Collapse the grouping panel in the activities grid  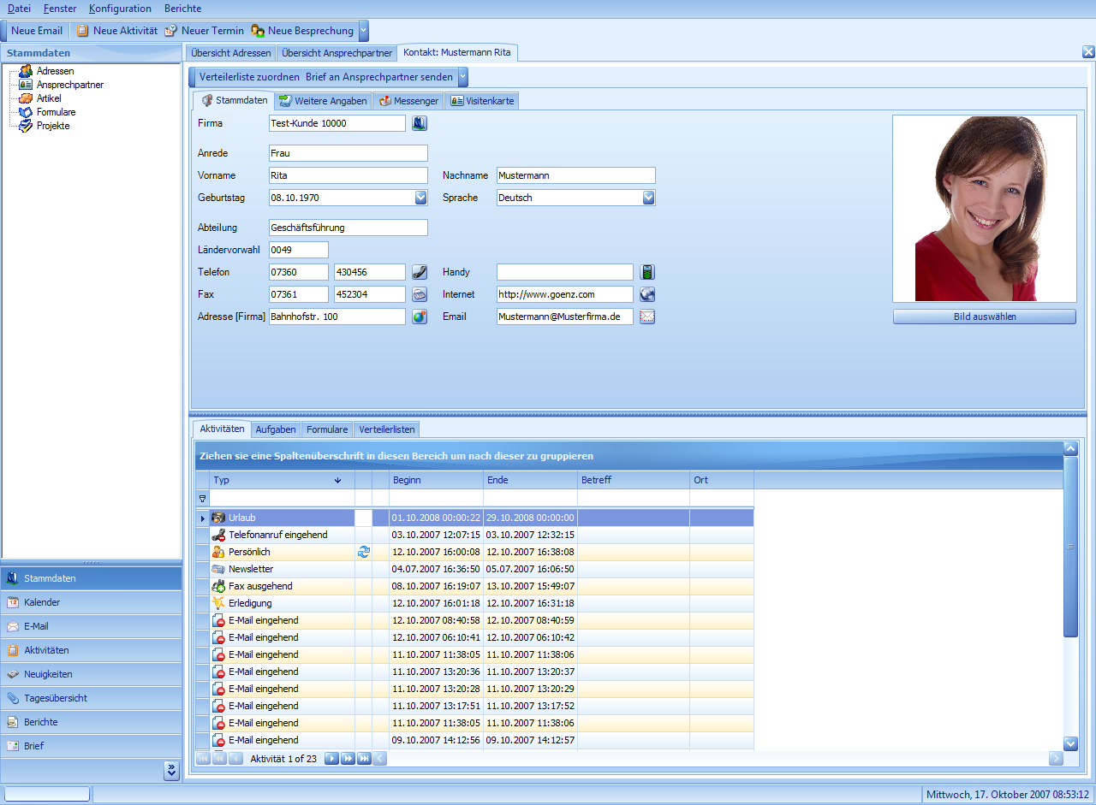click(1070, 447)
